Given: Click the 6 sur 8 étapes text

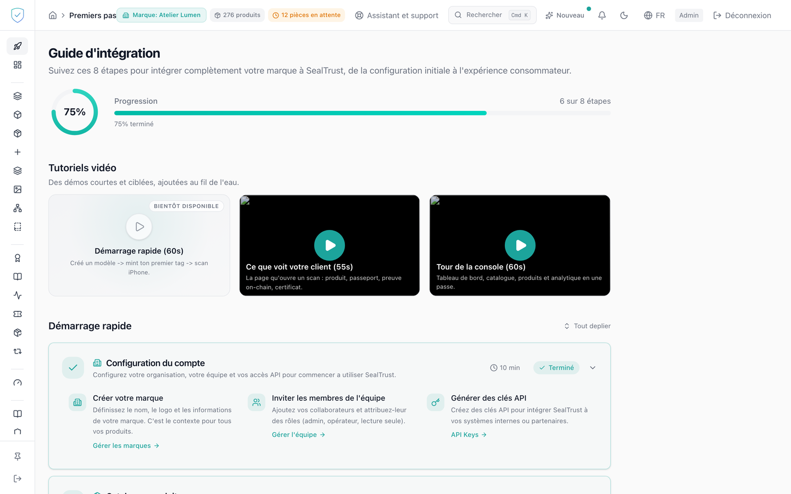Looking at the screenshot, I should [x=585, y=101].
